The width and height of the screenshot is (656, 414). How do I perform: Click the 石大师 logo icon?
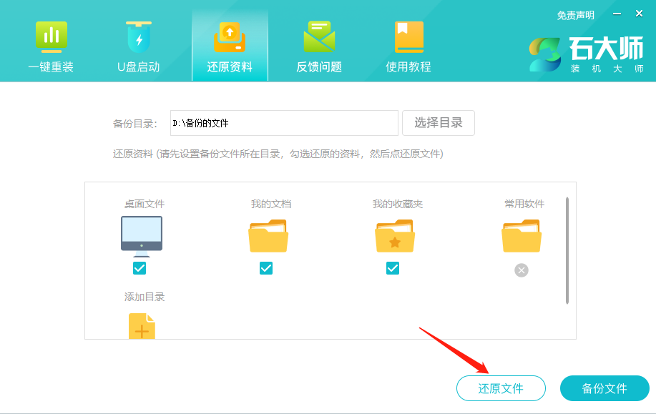pyautogui.click(x=547, y=54)
